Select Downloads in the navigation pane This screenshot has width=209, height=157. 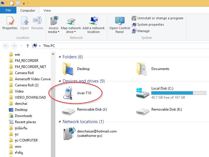[x=23, y=116]
